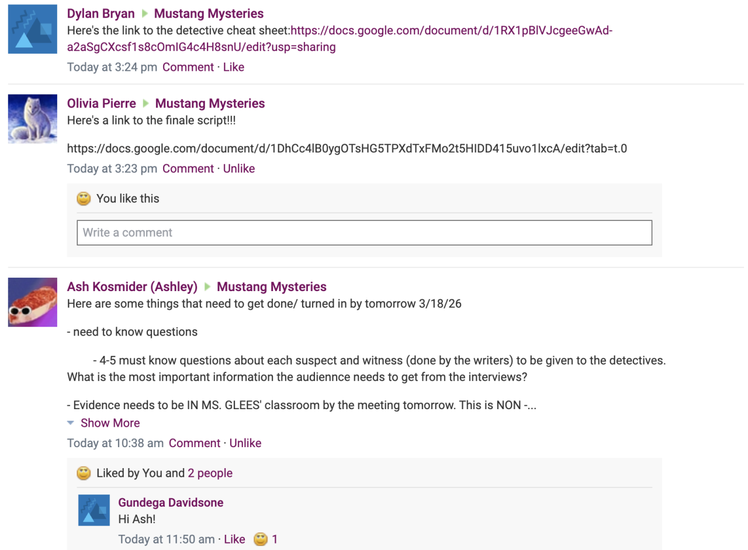Screen dimensions: 748x550
Task: Like Gundega Davidsone's 'Hi Ash!' comment
Action: pos(234,539)
